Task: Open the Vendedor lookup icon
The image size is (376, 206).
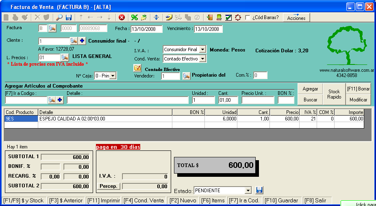Action: pyautogui.click(x=186, y=76)
